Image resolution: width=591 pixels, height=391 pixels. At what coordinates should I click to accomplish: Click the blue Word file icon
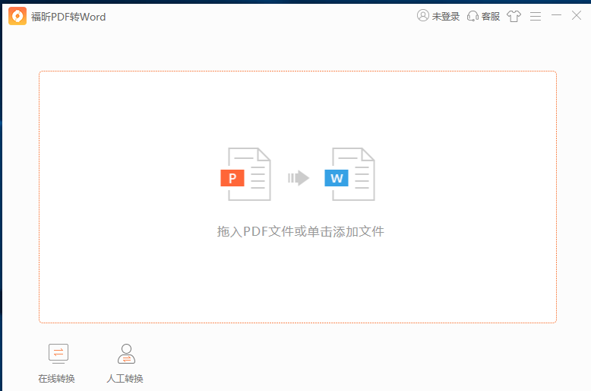click(x=349, y=174)
